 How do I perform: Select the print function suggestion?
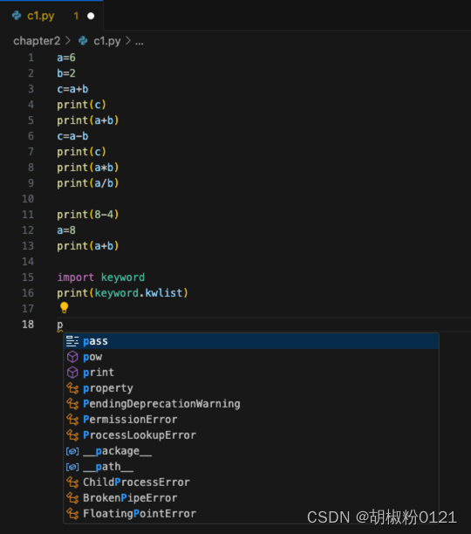click(251, 373)
